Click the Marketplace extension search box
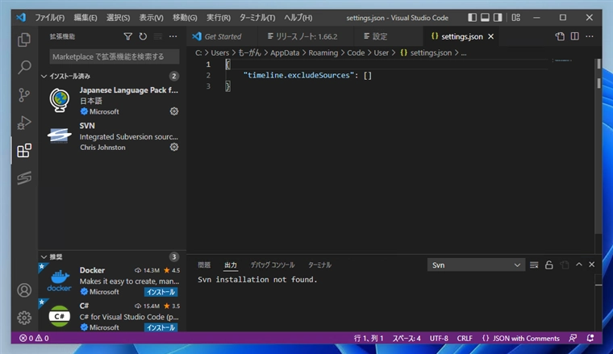The height and width of the screenshot is (354, 613). pos(115,56)
